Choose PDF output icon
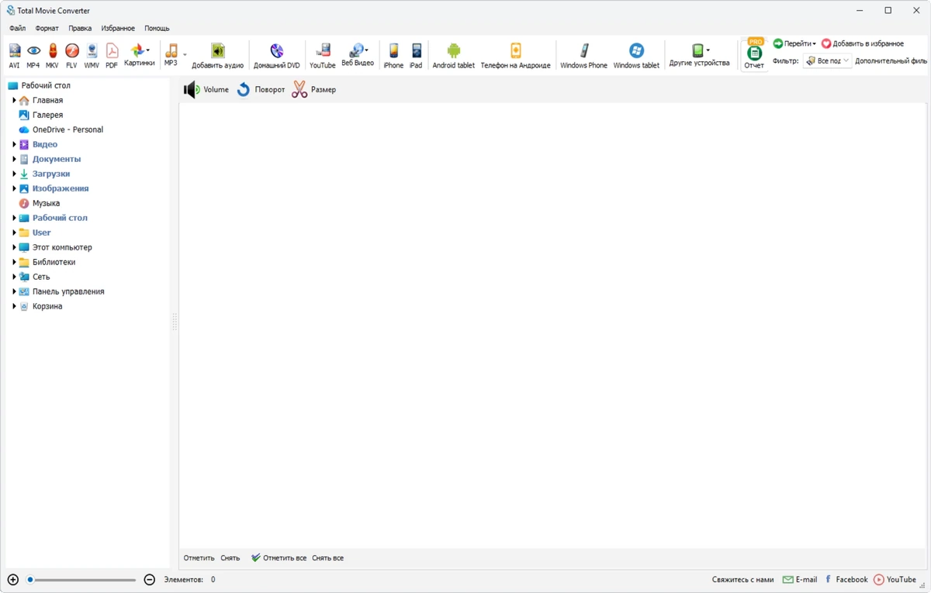931x593 pixels. click(112, 56)
